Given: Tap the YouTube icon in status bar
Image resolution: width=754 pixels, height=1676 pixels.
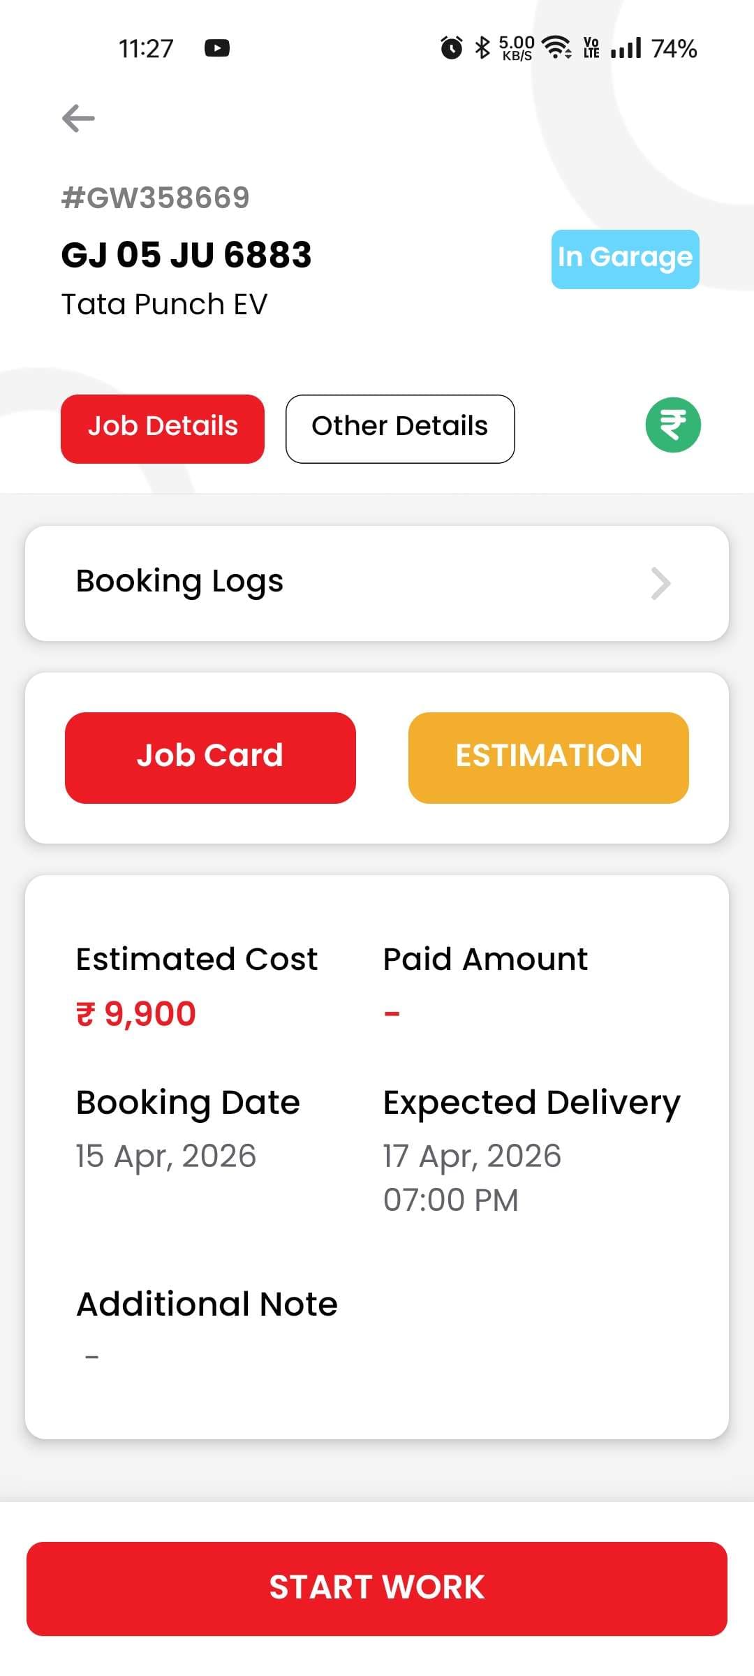Looking at the screenshot, I should pos(217,48).
